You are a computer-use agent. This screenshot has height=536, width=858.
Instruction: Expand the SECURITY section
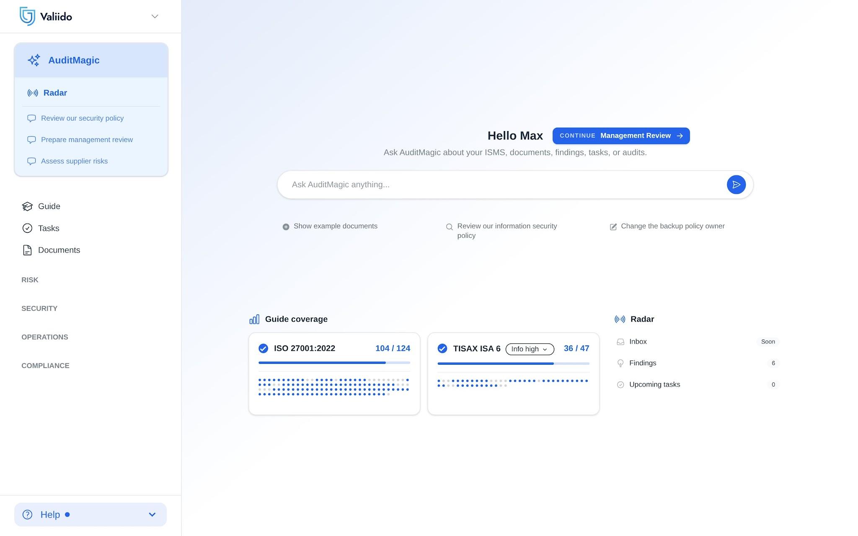(x=39, y=309)
